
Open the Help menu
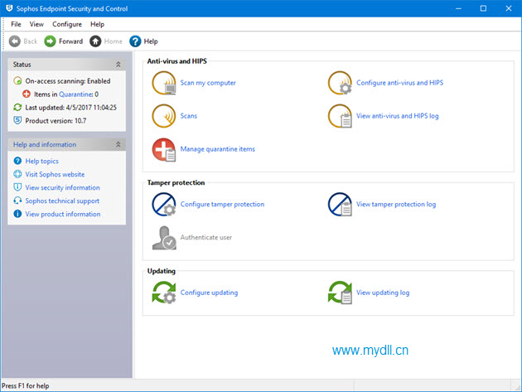point(97,24)
